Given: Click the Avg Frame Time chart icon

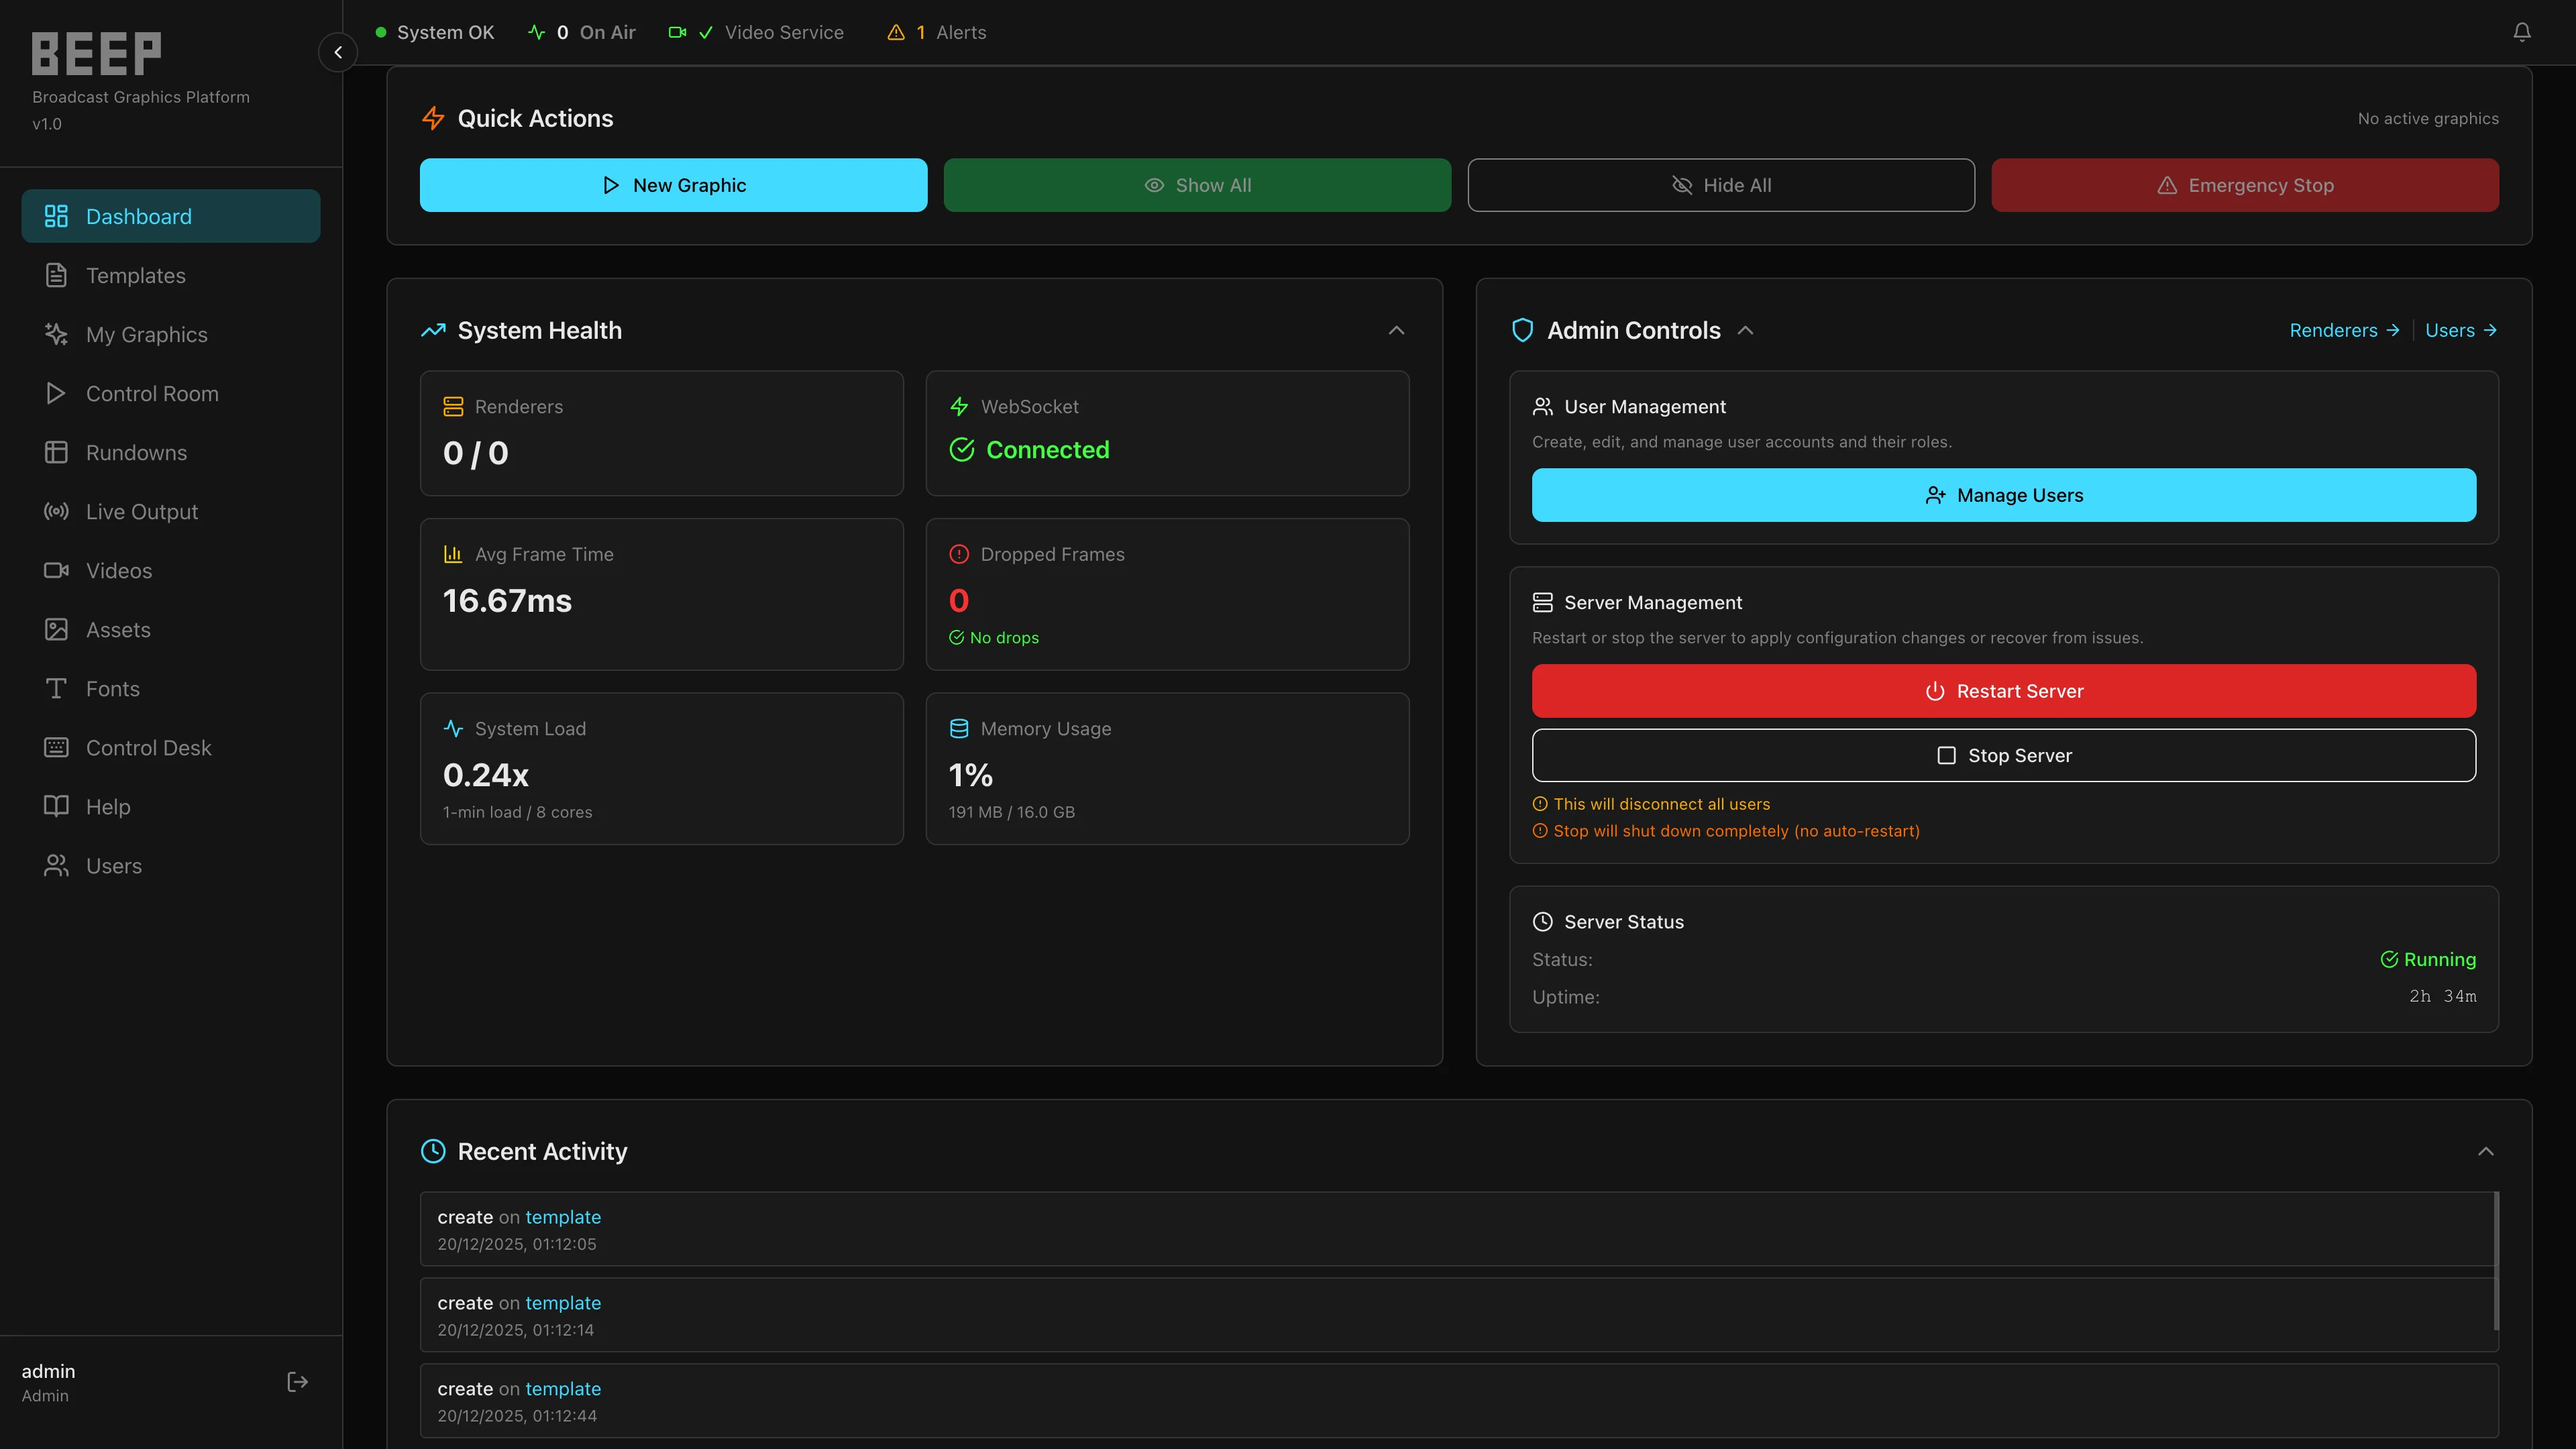Looking at the screenshot, I should (x=453, y=554).
